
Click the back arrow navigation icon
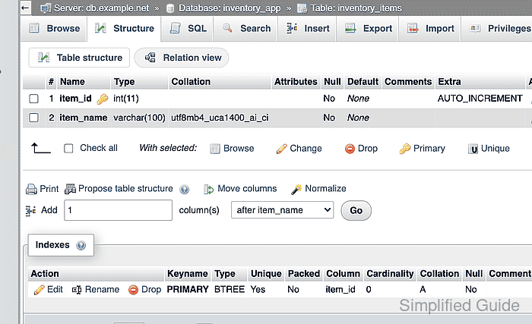[x=25, y=8]
